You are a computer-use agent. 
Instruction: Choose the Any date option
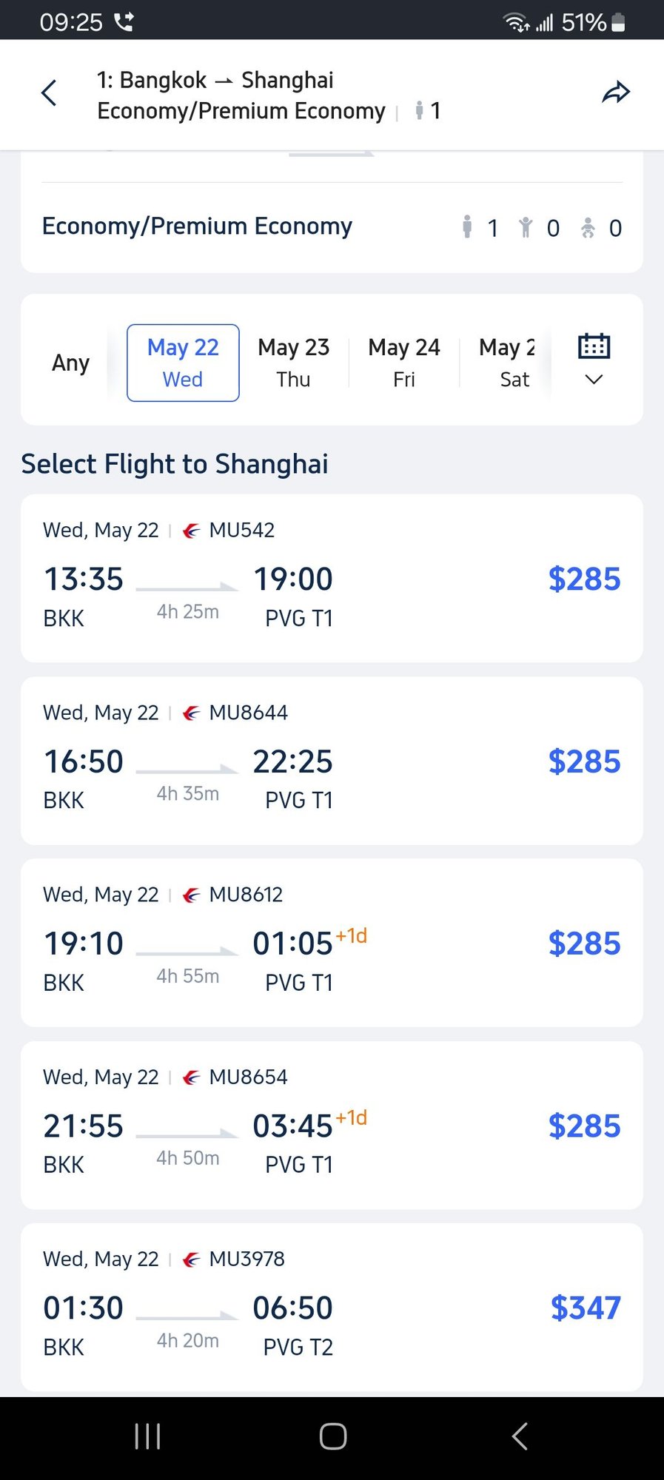[70, 362]
